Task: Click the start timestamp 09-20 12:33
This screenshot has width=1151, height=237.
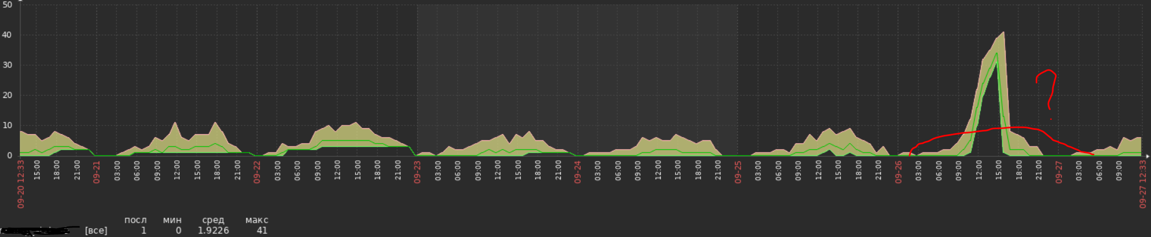Action: pos(21,184)
